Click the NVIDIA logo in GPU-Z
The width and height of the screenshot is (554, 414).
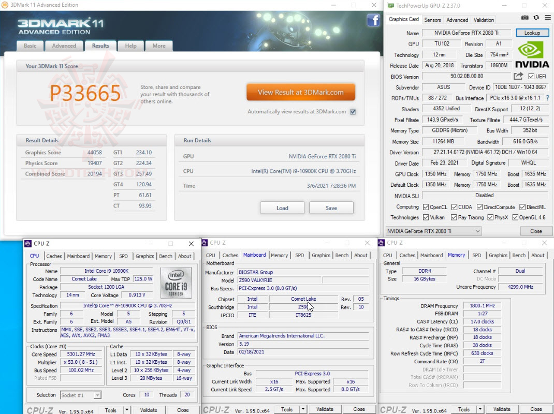click(x=532, y=55)
